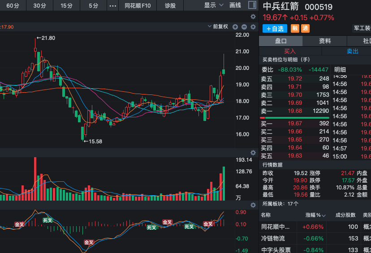Open 同花顺F10 company info

138,5
